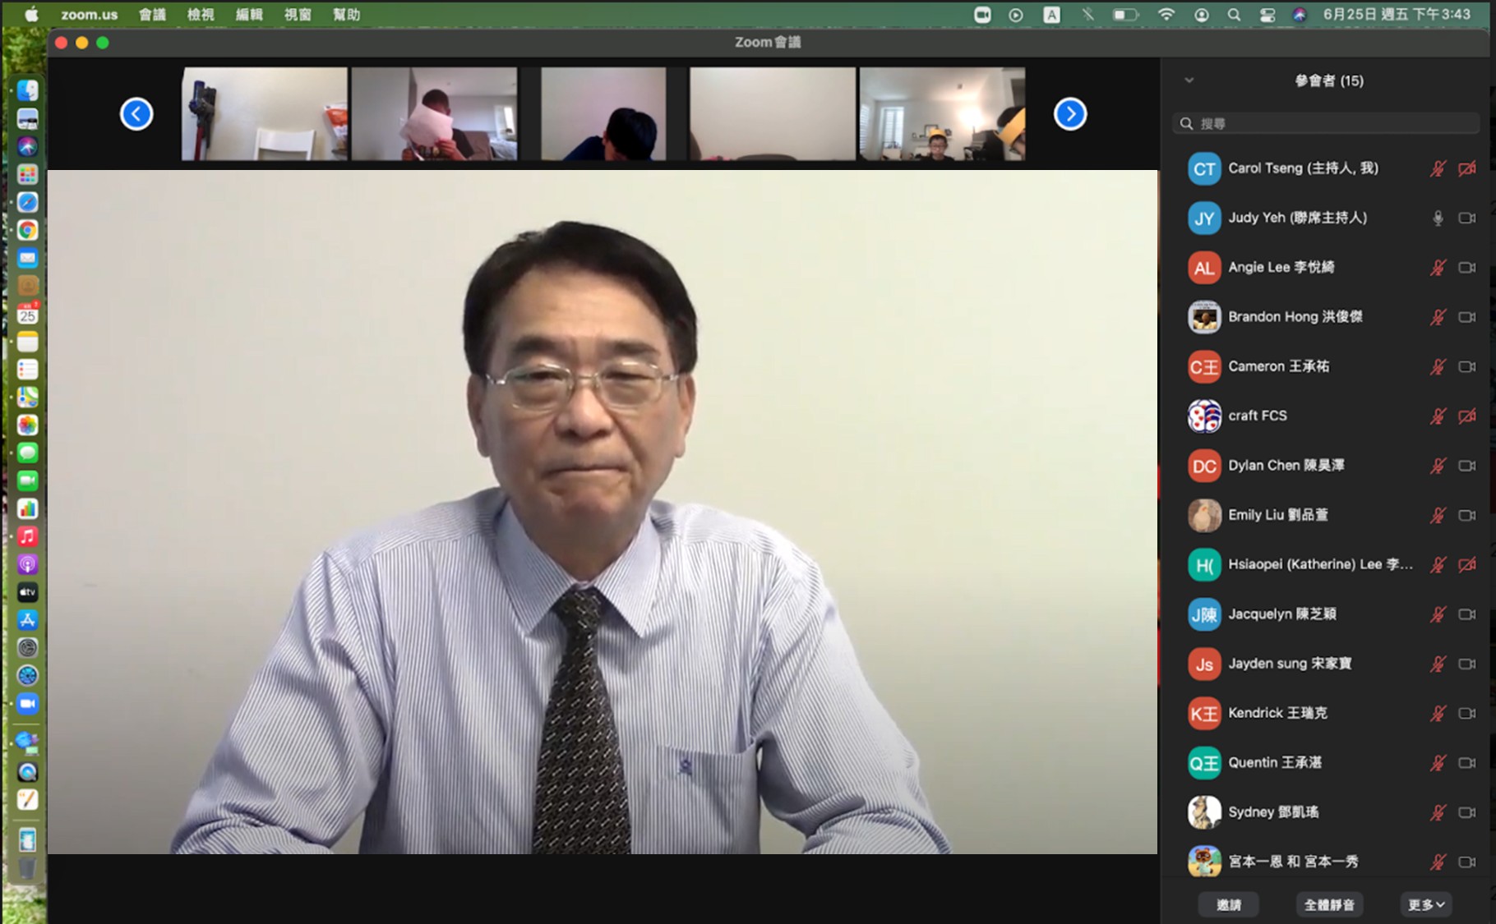Go to next video thumbnails page

pos(1069,114)
